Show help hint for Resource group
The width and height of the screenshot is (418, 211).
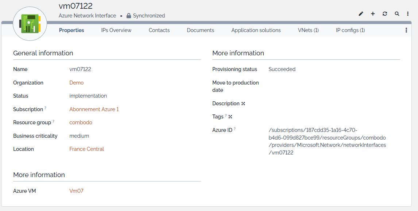click(x=54, y=121)
